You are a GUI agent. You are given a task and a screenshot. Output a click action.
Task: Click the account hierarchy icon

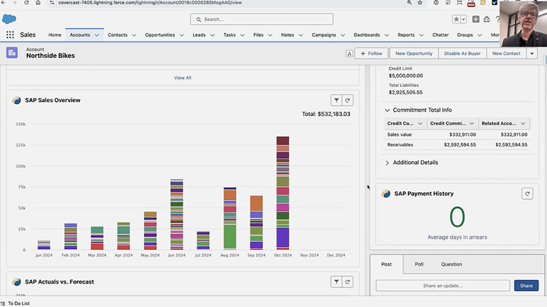pos(349,53)
